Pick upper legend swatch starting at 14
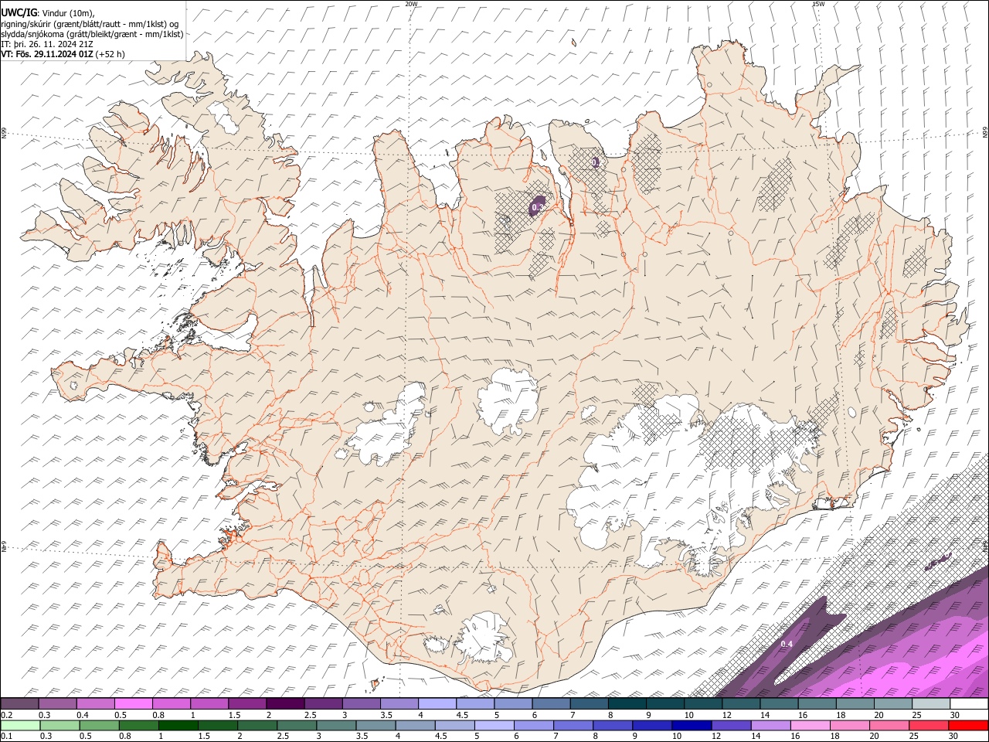 [779, 704]
